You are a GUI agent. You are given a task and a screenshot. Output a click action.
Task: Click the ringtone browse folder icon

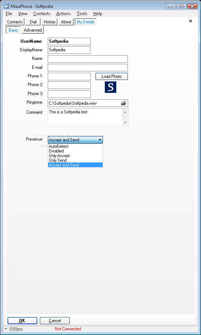tap(123, 103)
